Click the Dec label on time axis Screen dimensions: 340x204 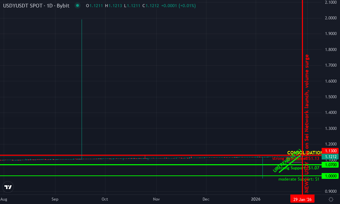206,199
